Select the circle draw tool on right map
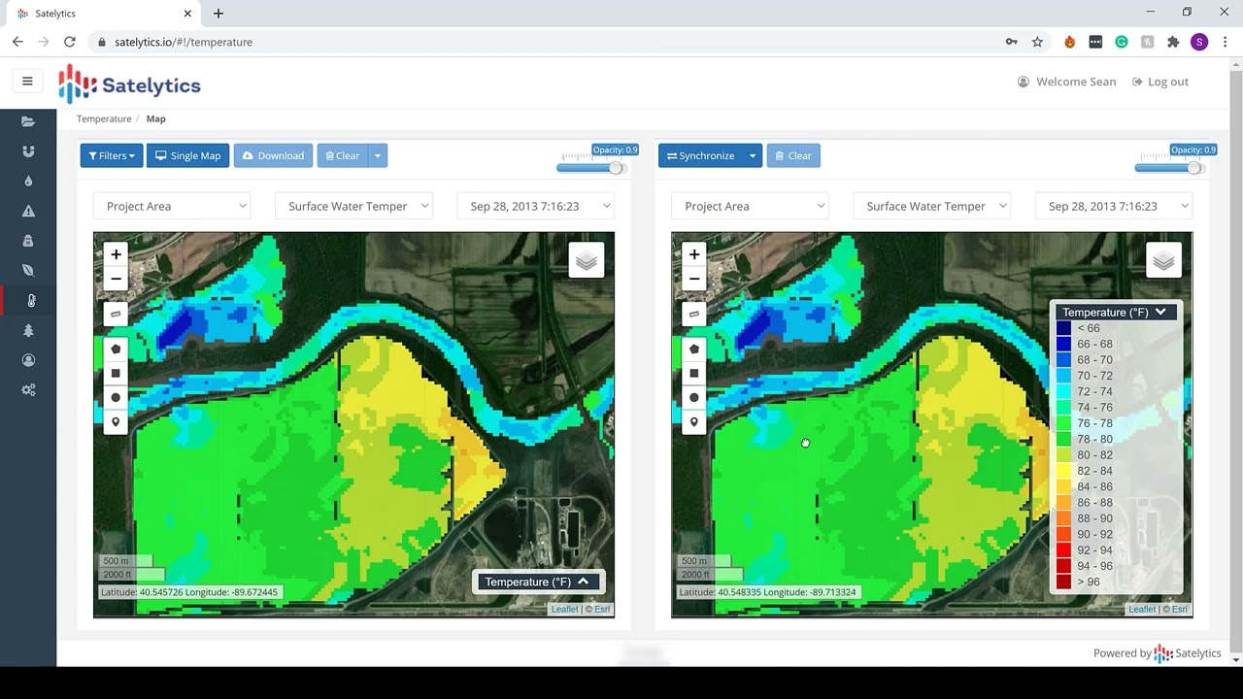 coord(693,397)
